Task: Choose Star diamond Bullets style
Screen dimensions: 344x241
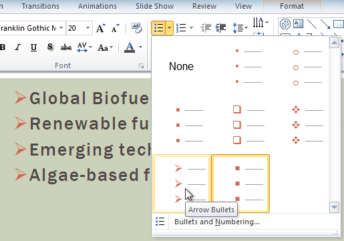Action: pos(299,125)
